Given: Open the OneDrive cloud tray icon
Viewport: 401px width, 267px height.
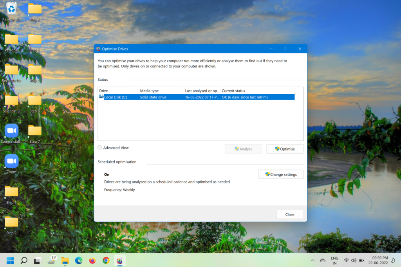Looking at the screenshot, I should [323, 260].
